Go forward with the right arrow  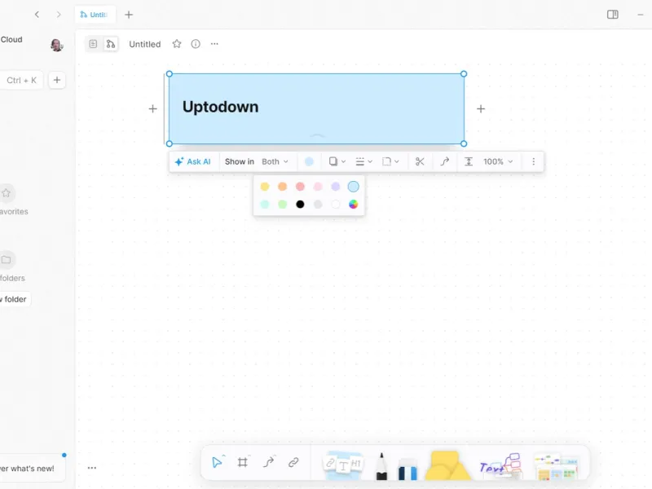[59, 15]
